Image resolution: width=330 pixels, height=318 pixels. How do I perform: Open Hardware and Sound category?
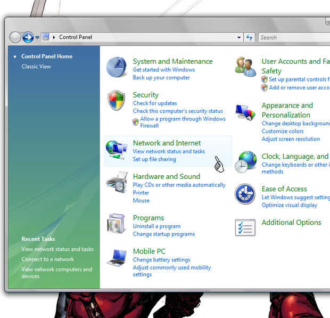[x=167, y=176]
